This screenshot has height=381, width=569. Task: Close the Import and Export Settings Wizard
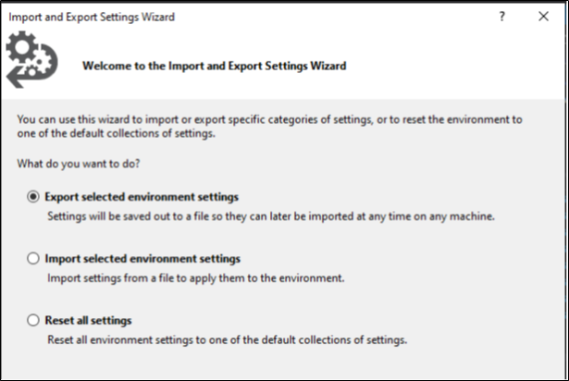pyautogui.click(x=543, y=17)
